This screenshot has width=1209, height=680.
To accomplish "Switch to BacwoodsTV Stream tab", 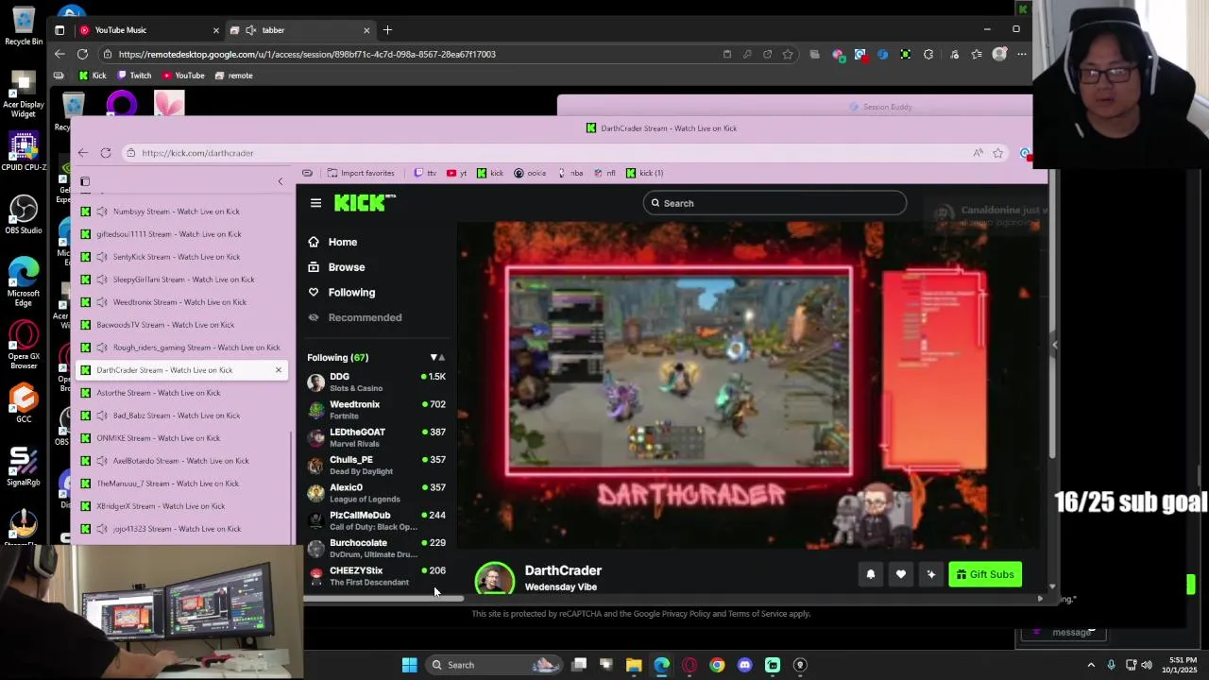I will (179, 325).
